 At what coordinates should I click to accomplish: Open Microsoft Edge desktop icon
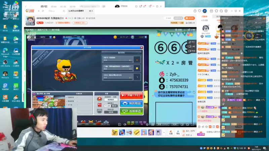pos(5,53)
